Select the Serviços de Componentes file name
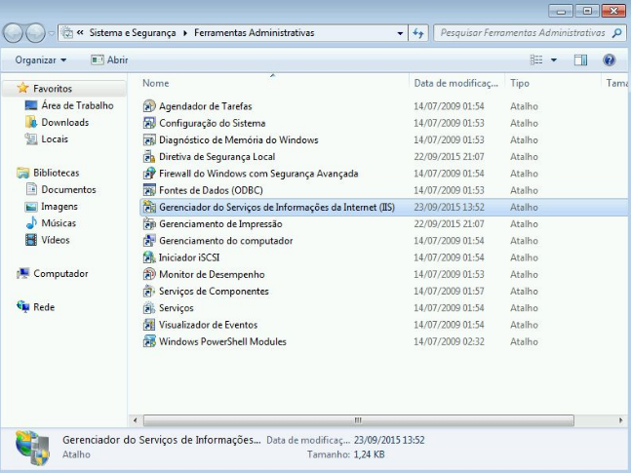 pyautogui.click(x=214, y=291)
